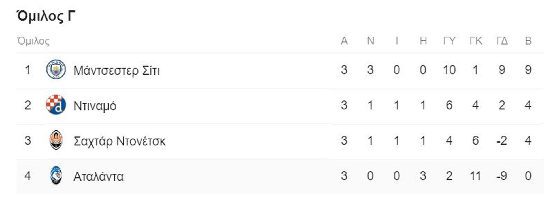Click the Dinamo Zagreb club crest
Image resolution: width=544 pixels, height=203 pixels.
[x=56, y=105]
